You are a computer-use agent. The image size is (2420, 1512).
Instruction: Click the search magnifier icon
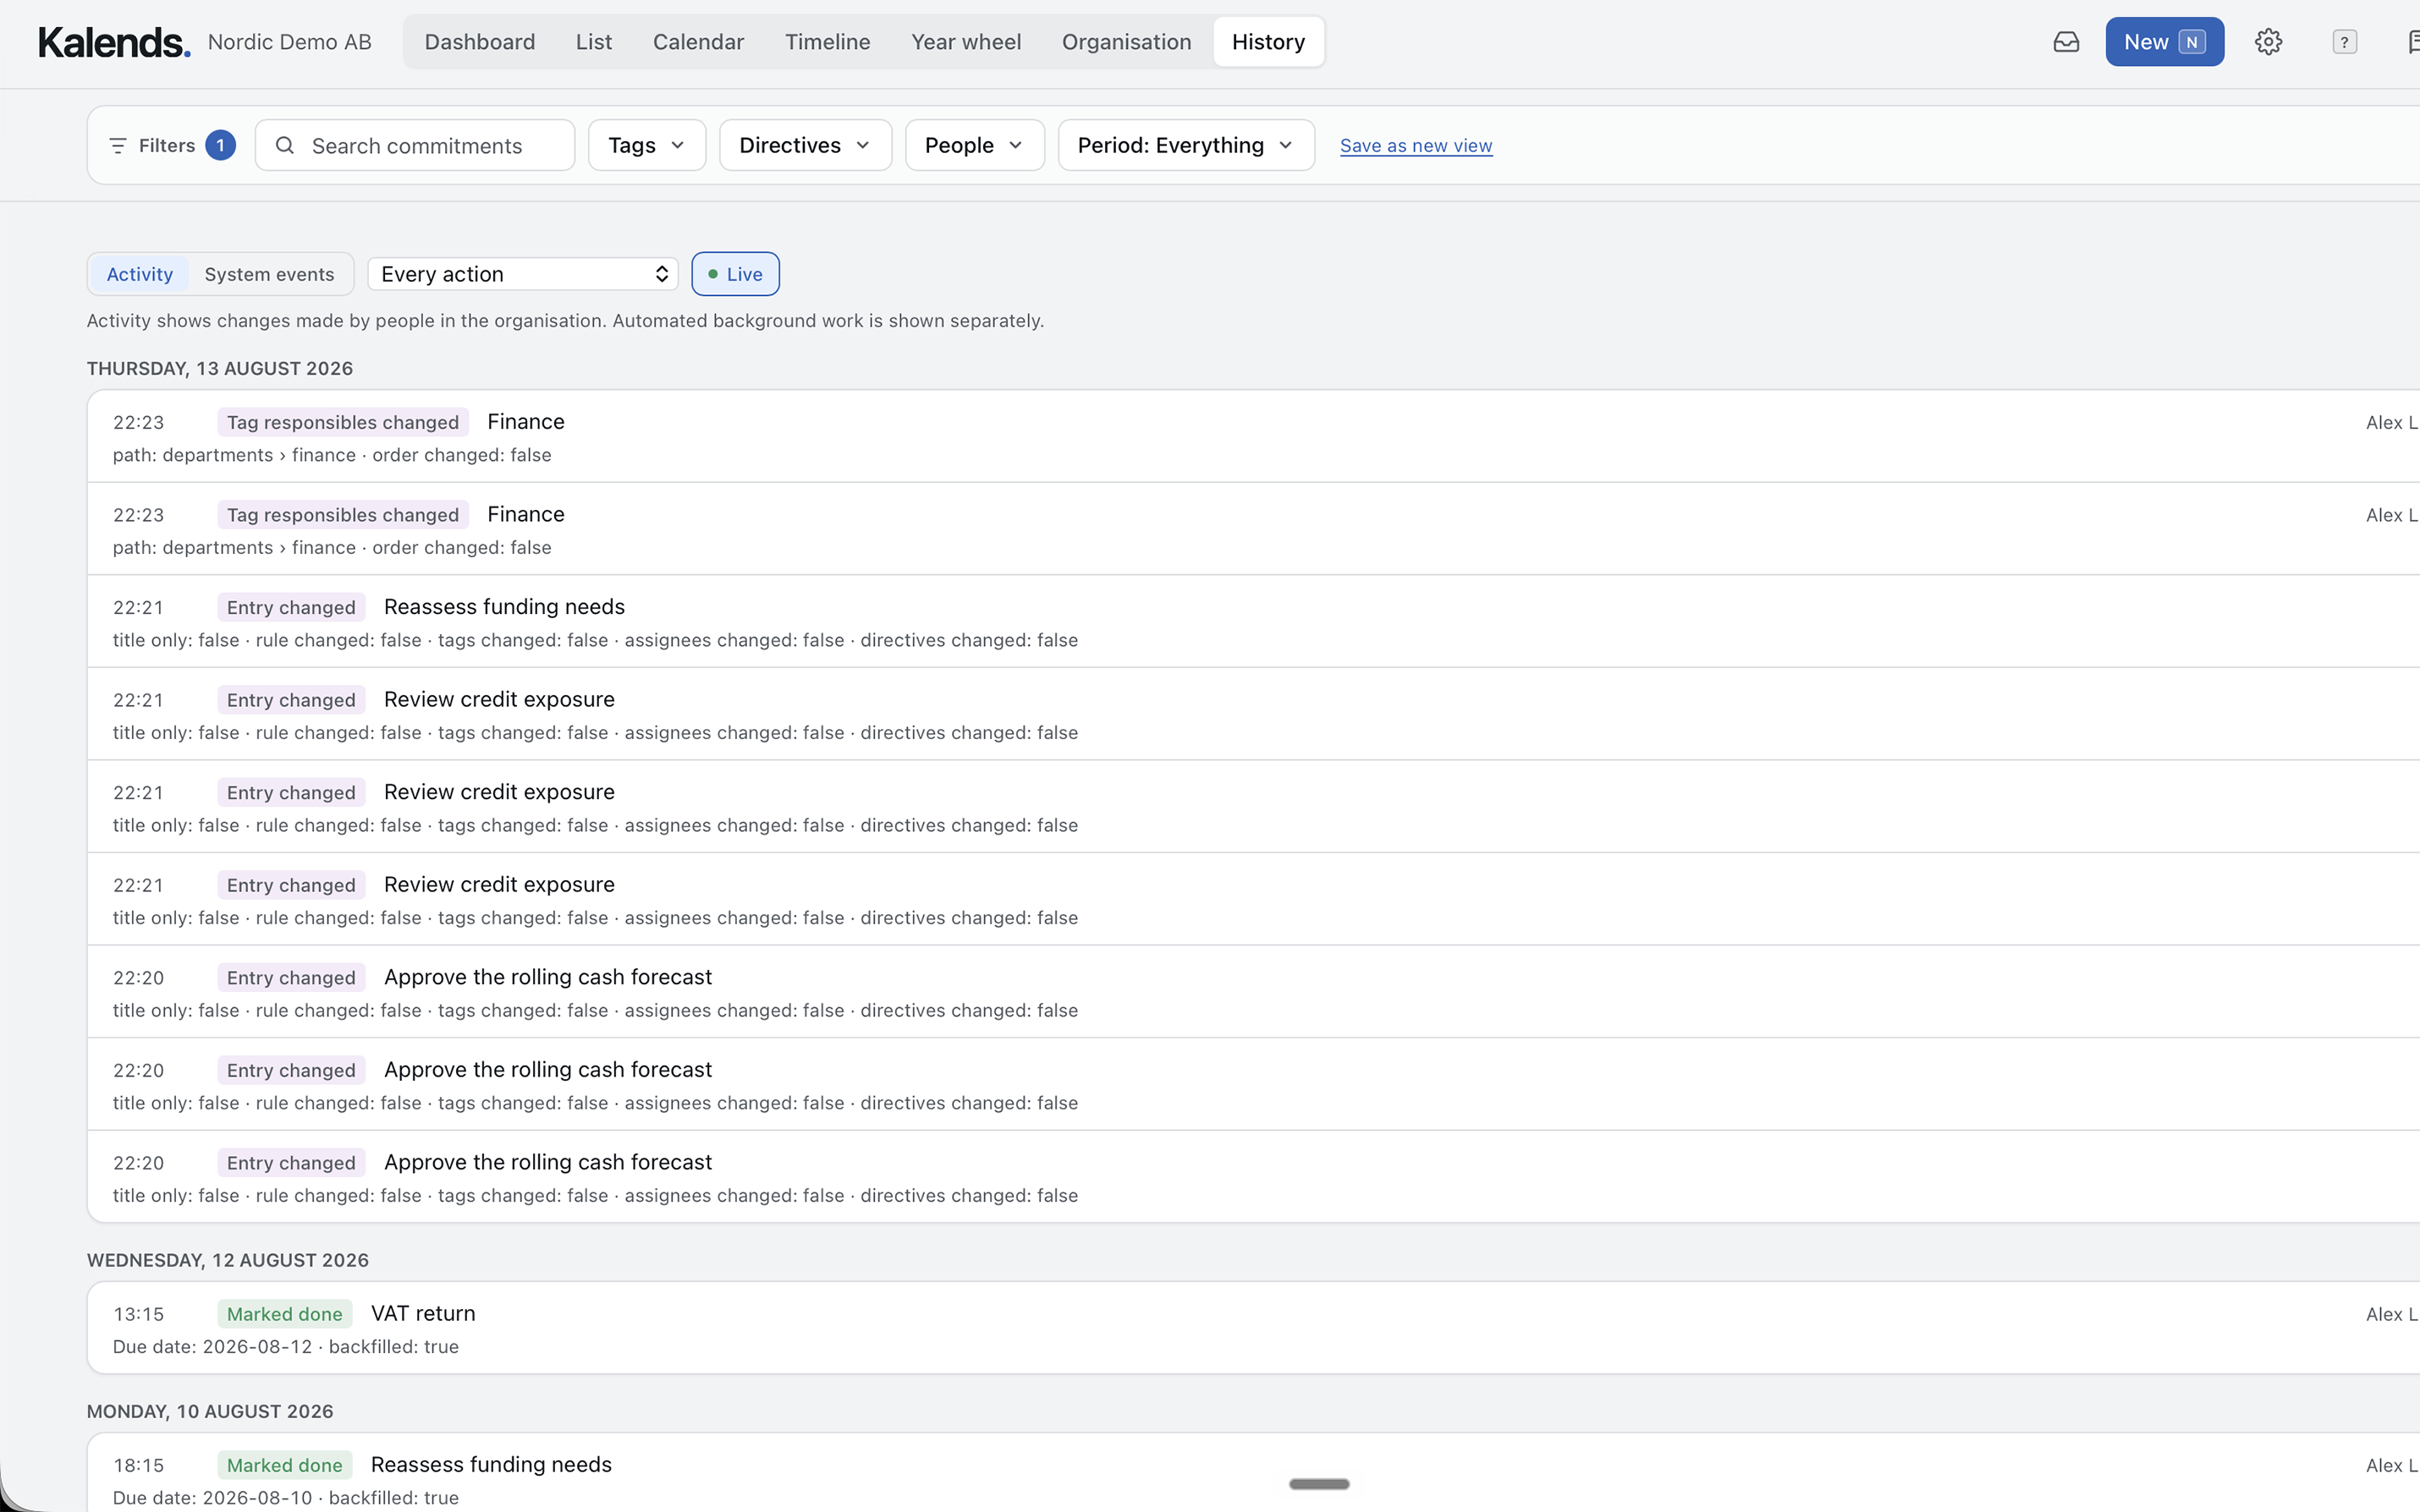[285, 145]
